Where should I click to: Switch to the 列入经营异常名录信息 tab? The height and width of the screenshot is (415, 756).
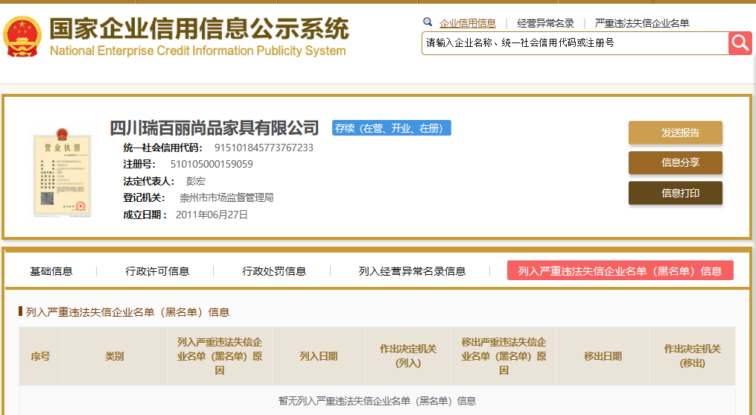coord(412,271)
